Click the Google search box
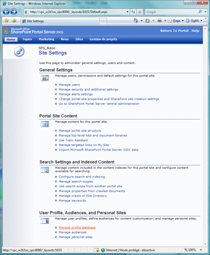210x255 pixels. pyautogui.click(x=171, y=12)
